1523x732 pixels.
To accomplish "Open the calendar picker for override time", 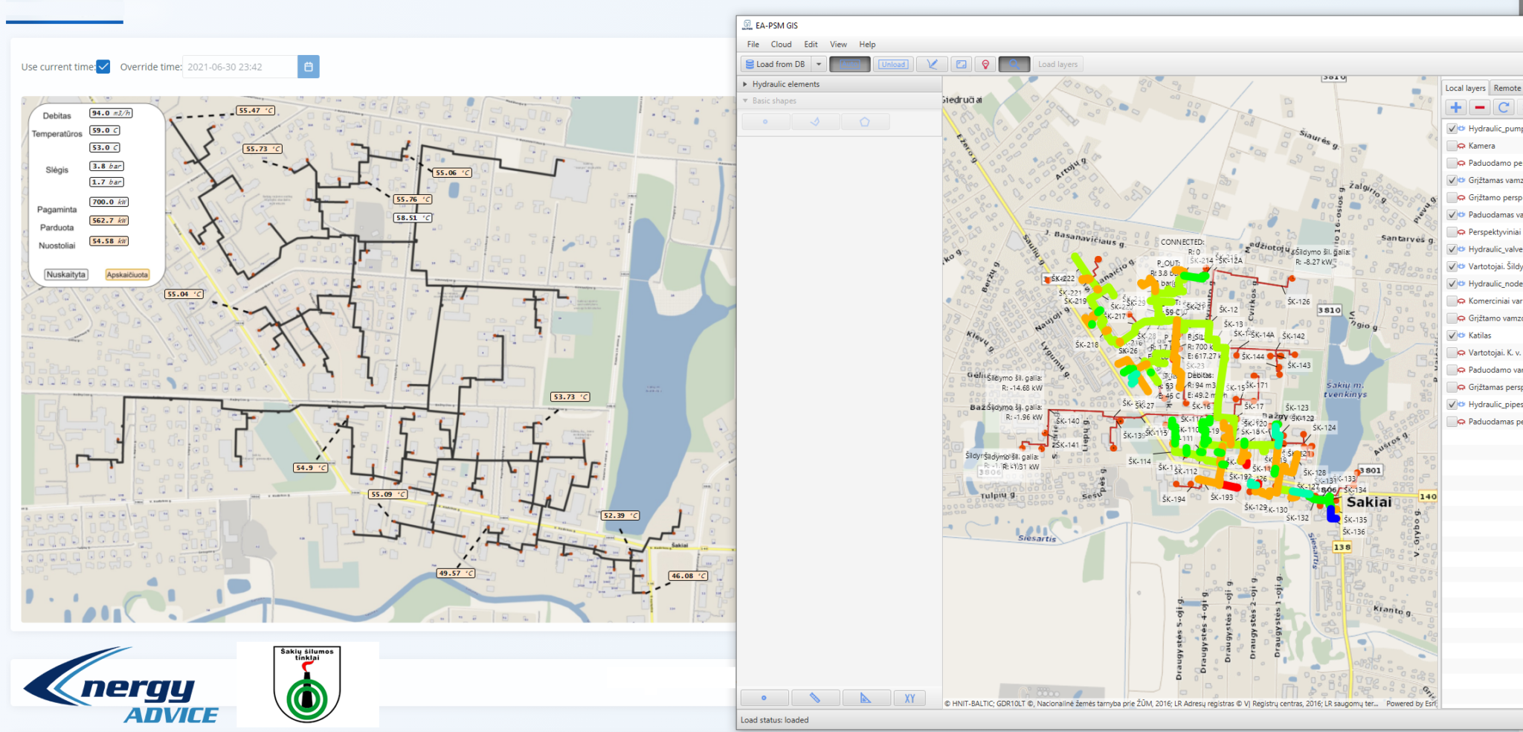I will click(x=309, y=67).
